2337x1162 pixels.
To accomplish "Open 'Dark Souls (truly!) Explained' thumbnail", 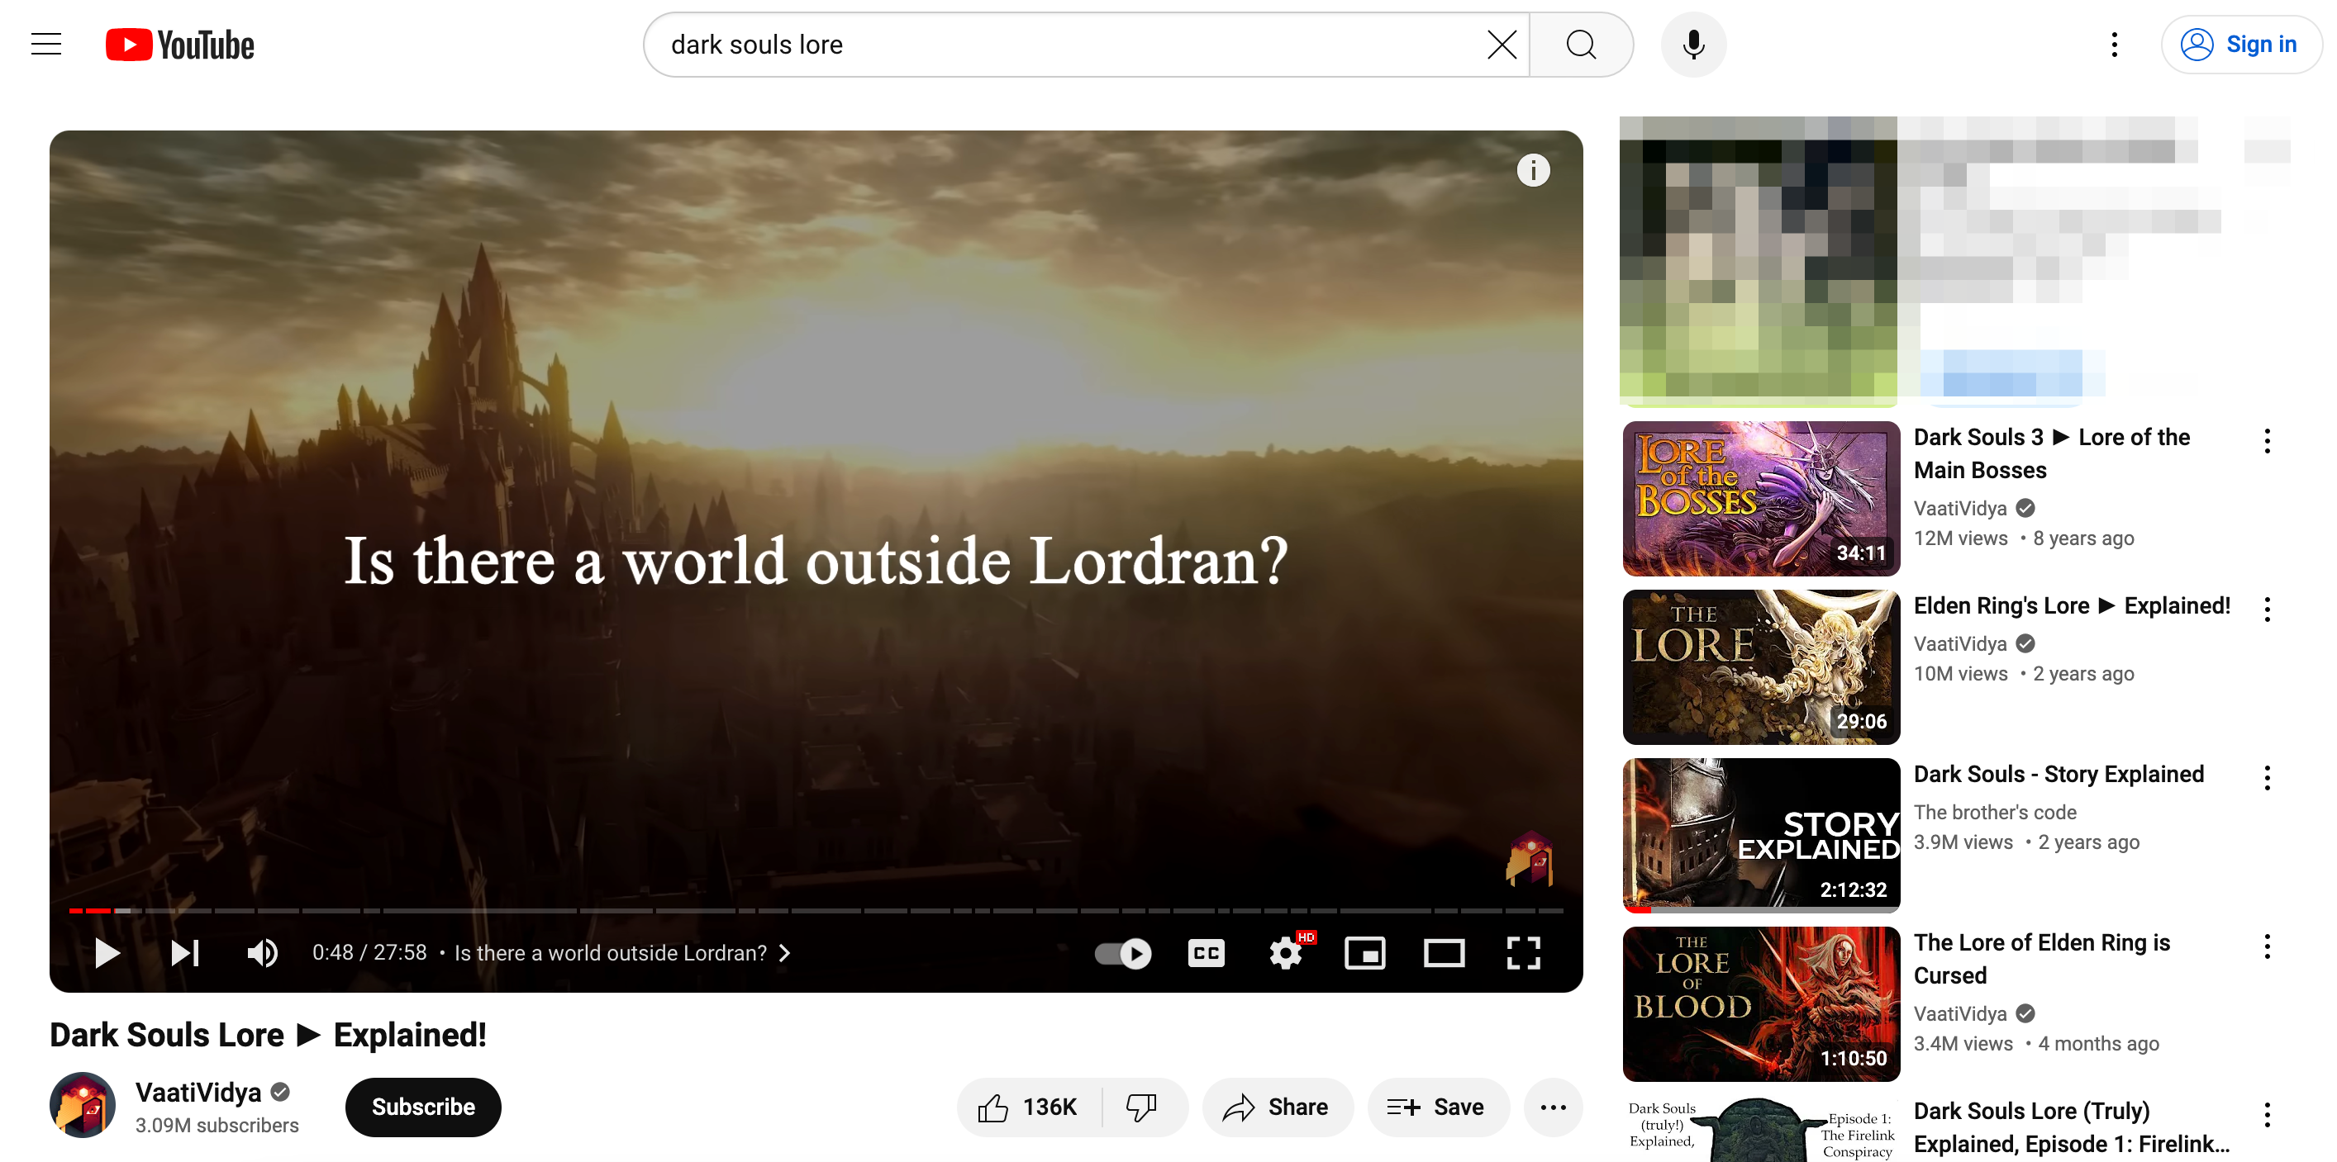I will click(x=1761, y=1128).
